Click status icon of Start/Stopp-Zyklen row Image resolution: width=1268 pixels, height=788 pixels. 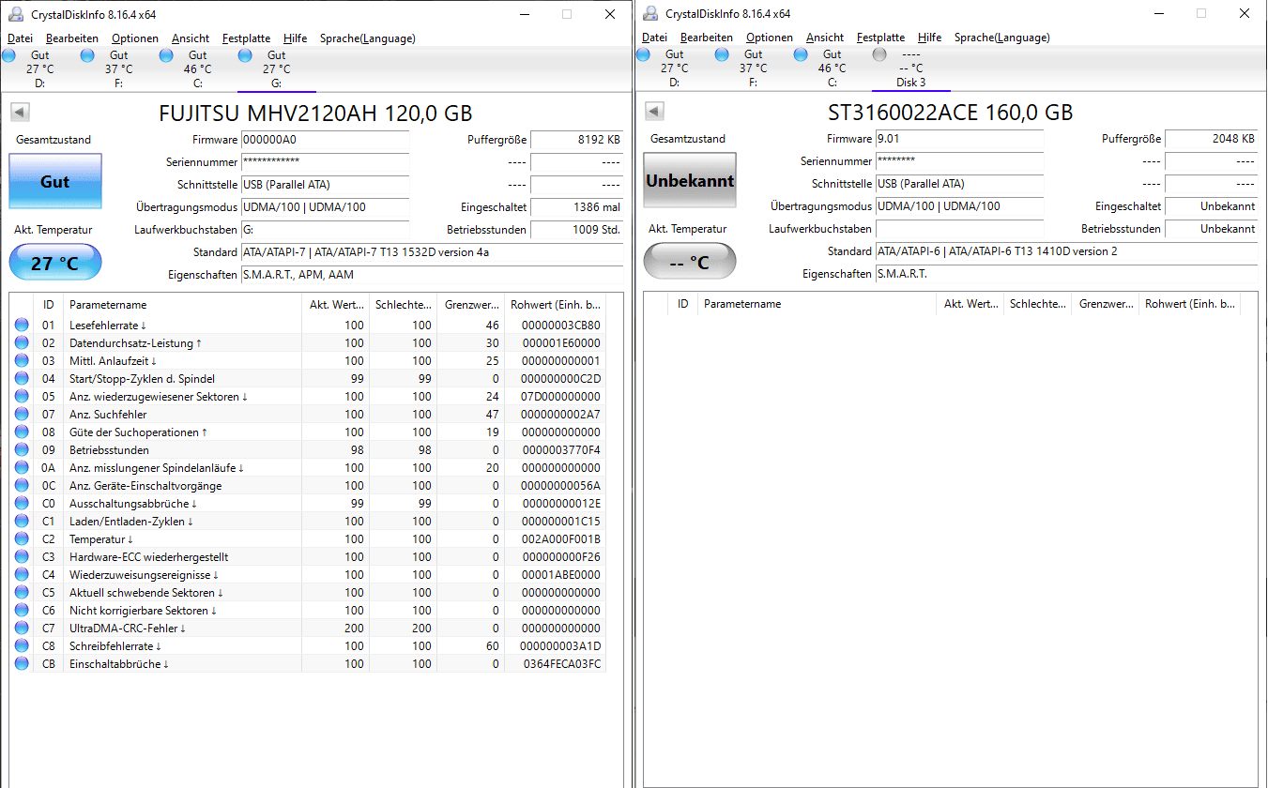point(22,379)
